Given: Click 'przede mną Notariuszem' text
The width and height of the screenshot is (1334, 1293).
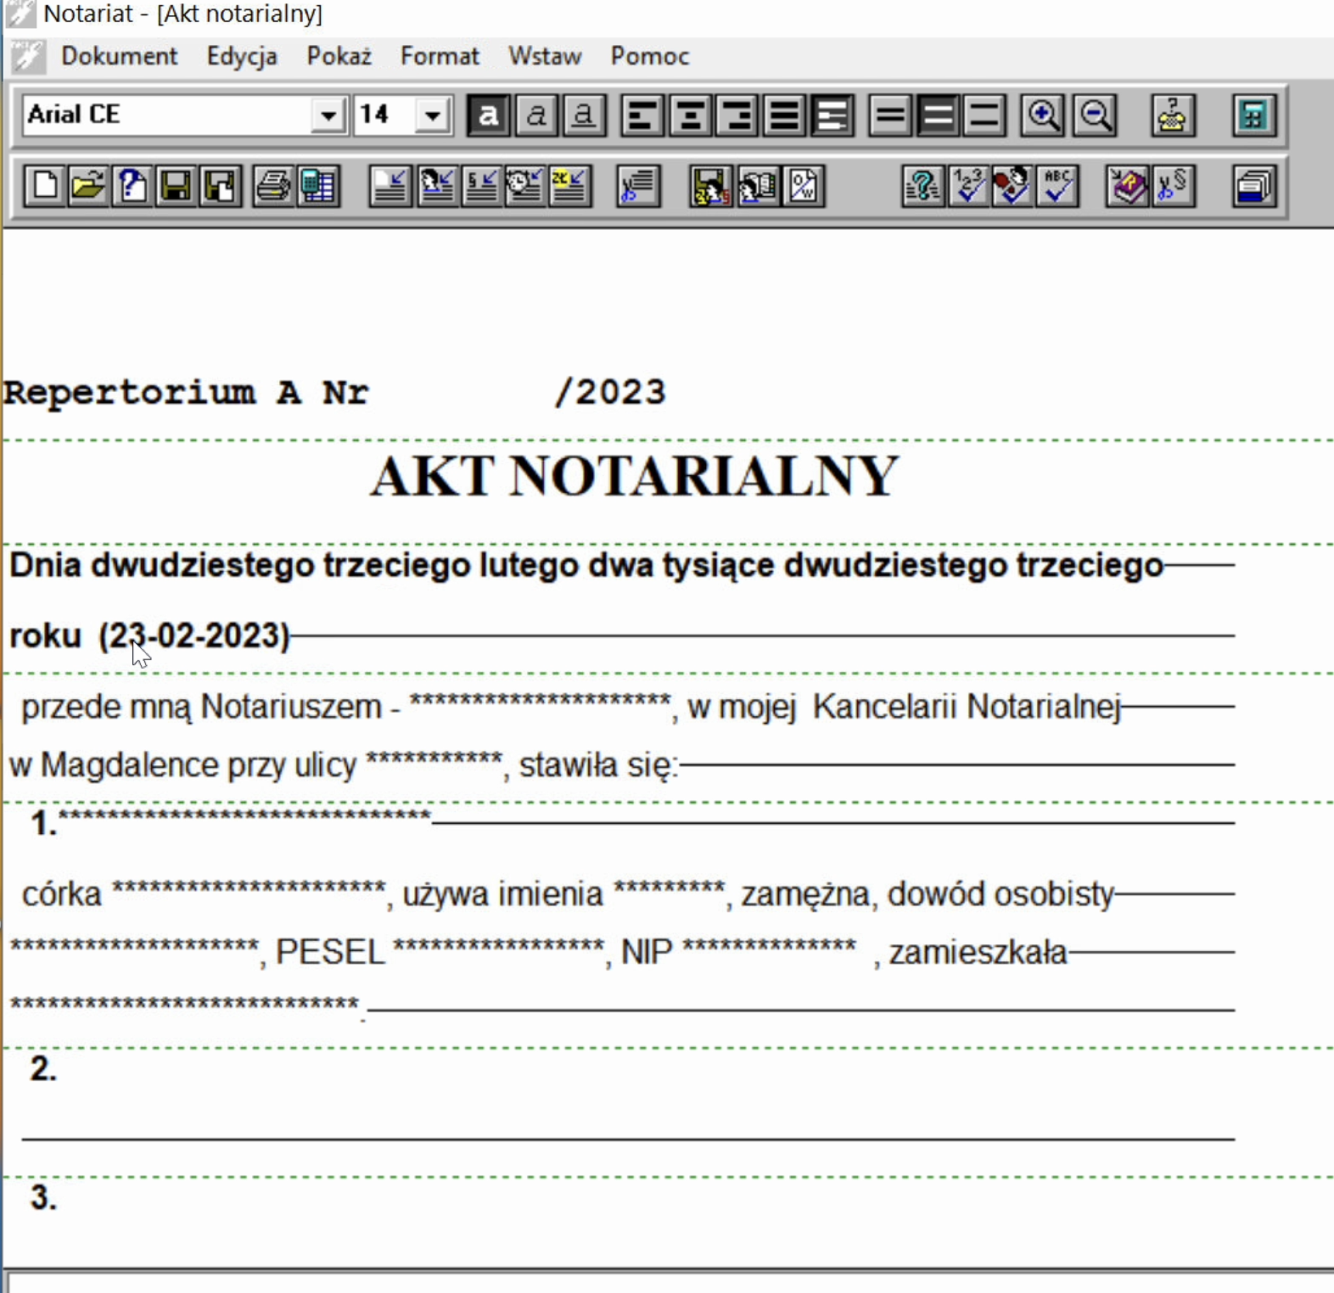Looking at the screenshot, I should [x=201, y=707].
